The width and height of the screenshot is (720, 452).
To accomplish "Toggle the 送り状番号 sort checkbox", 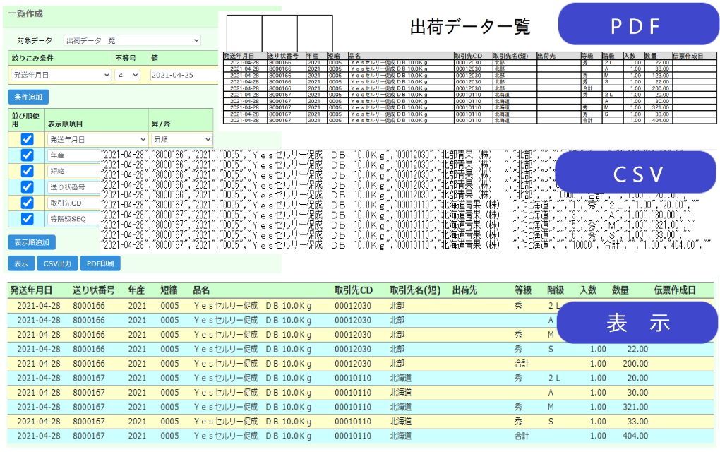I will [27, 187].
